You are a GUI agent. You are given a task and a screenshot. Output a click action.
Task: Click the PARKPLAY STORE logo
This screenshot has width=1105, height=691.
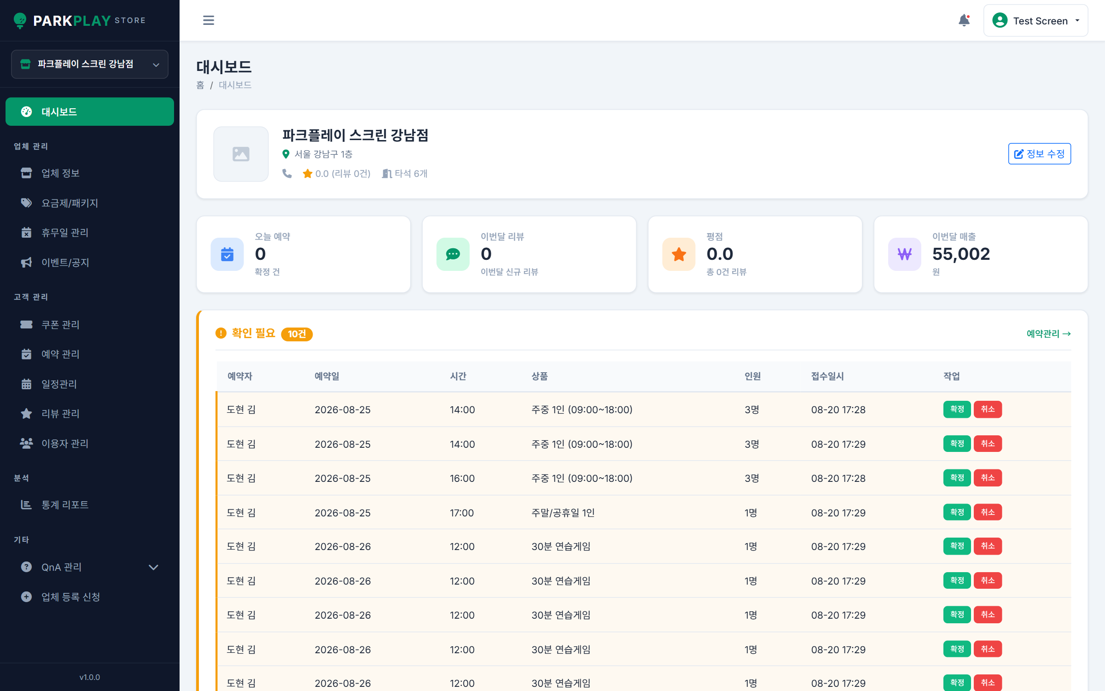[79, 20]
